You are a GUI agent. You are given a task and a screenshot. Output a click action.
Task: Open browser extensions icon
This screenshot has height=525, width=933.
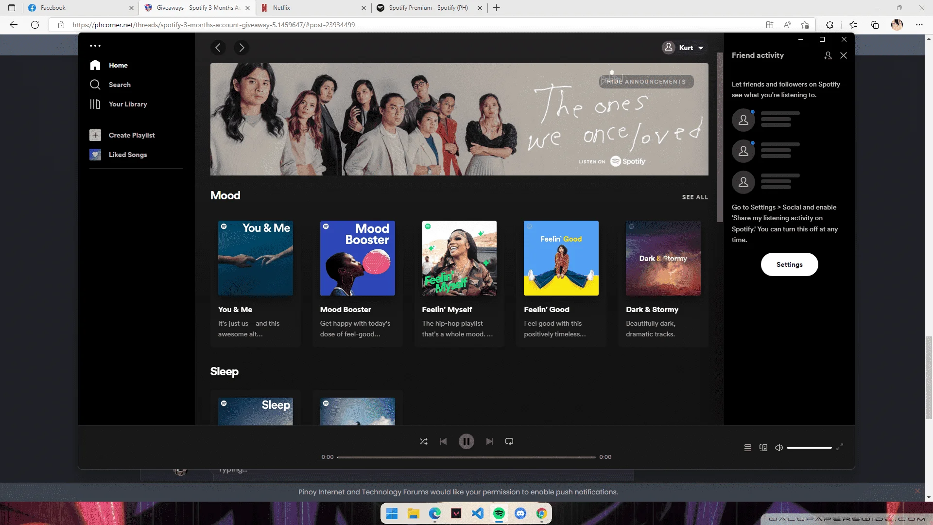coord(829,25)
